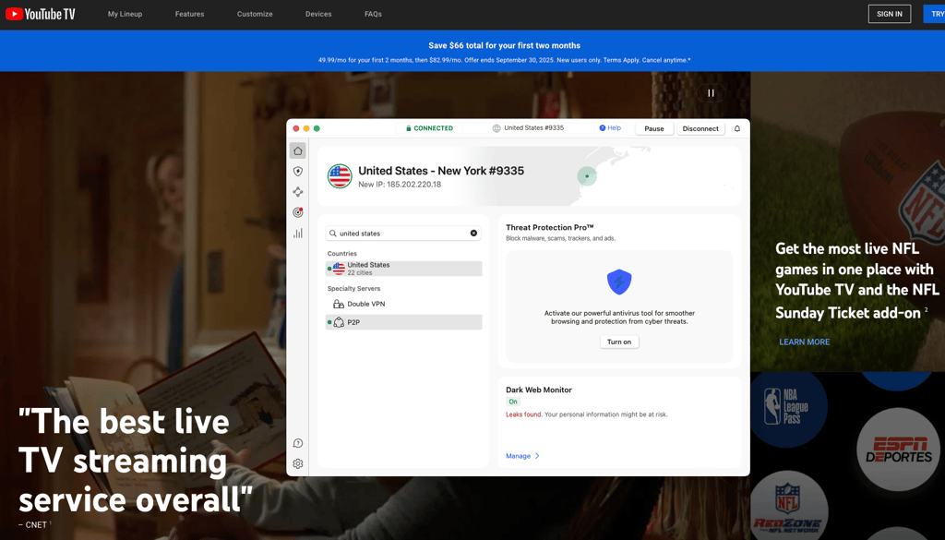
Task: Click the Specialty Servers section label
Action: (x=353, y=289)
